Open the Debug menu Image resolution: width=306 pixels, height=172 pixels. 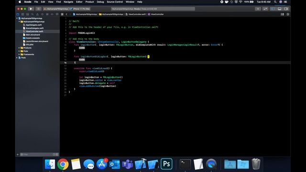[x=100, y=2]
